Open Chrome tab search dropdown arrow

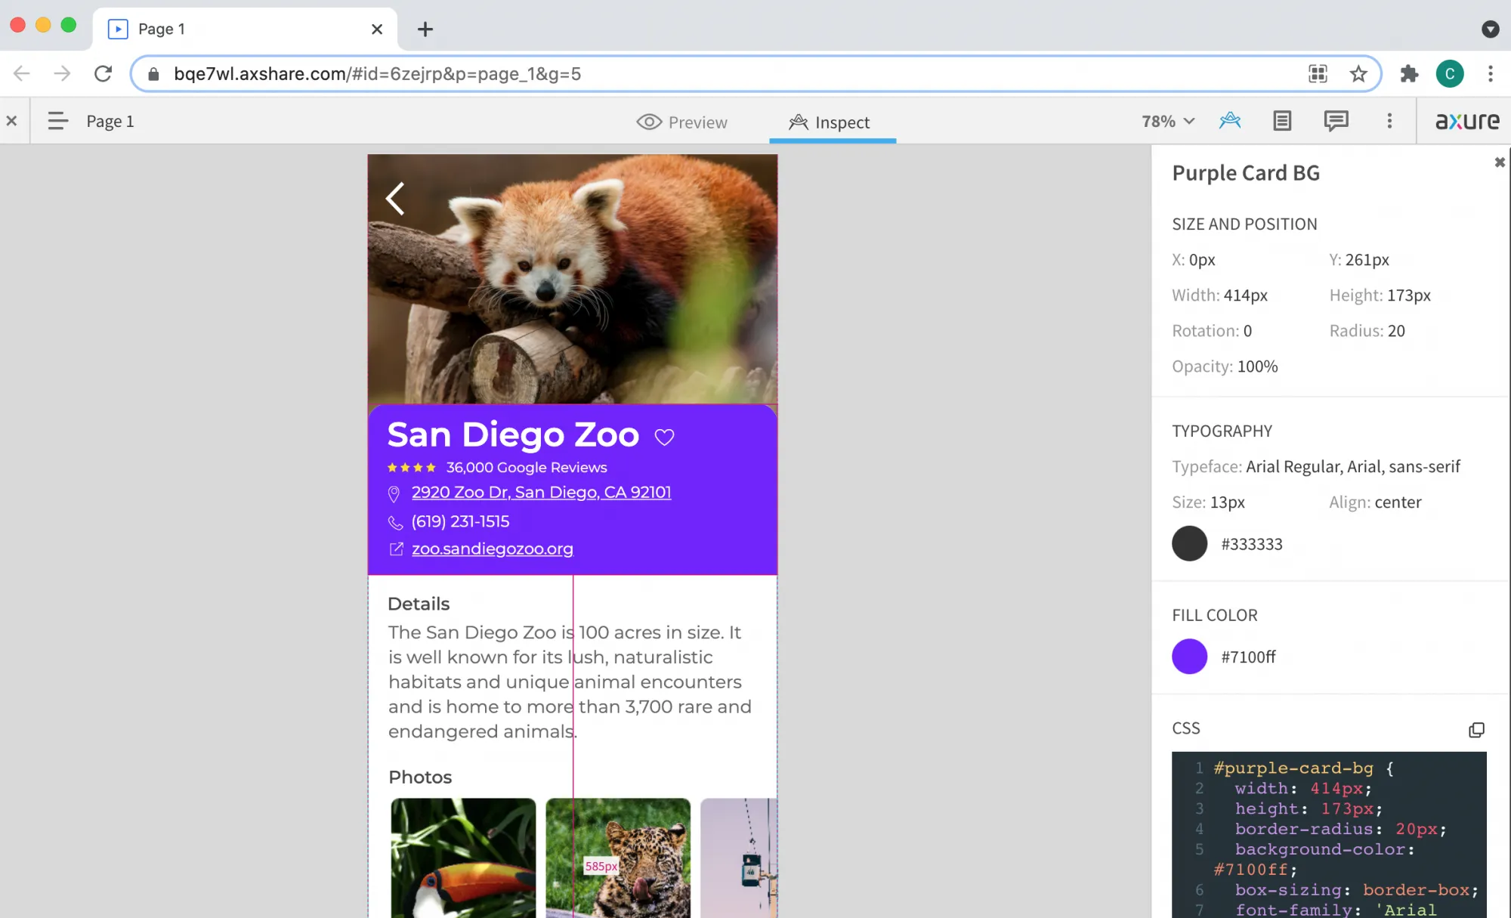coord(1490,29)
